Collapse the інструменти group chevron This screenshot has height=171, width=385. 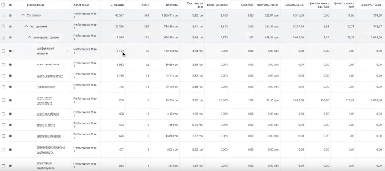point(26,26)
